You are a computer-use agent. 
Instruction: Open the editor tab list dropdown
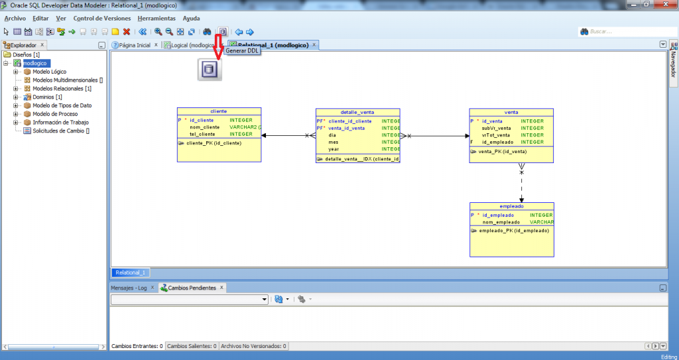(662, 44)
